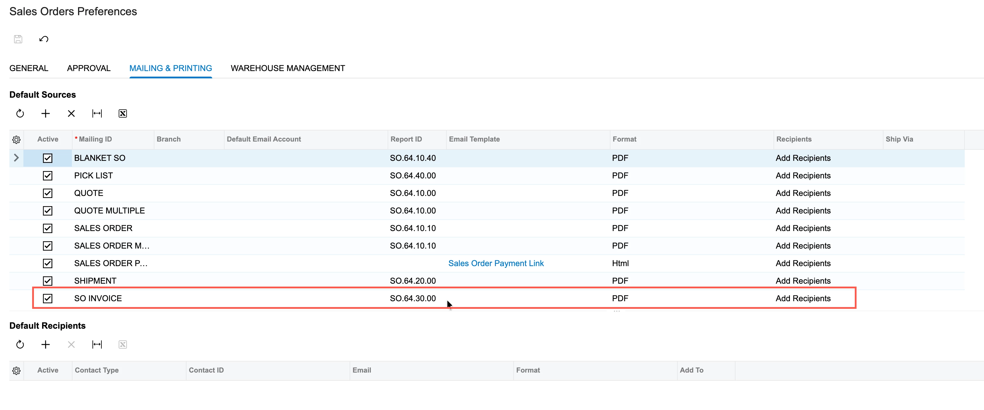Click the Undo/Cancel arrow icon
This screenshot has height=410, width=984.
point(44,39)
